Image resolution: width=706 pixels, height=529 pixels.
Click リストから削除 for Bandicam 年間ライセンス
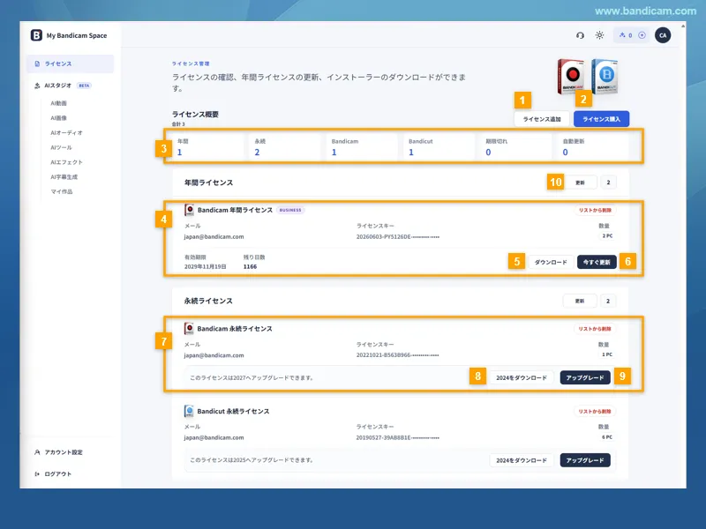(595, 210)
